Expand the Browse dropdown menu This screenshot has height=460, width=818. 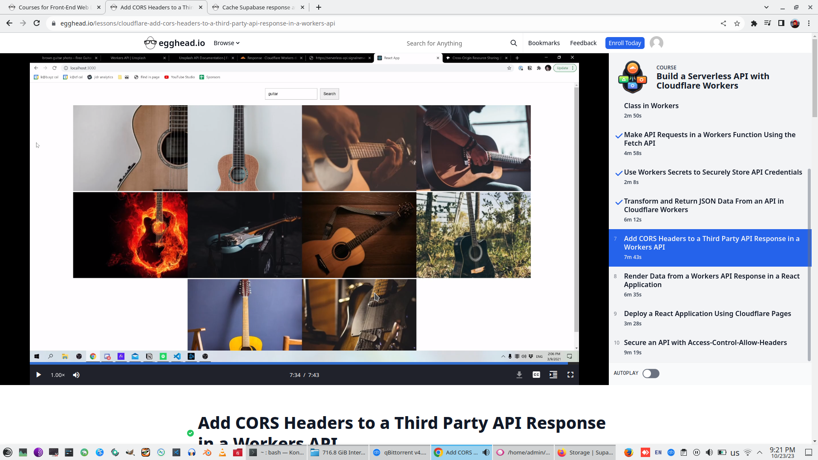click(x=226, y=43)
